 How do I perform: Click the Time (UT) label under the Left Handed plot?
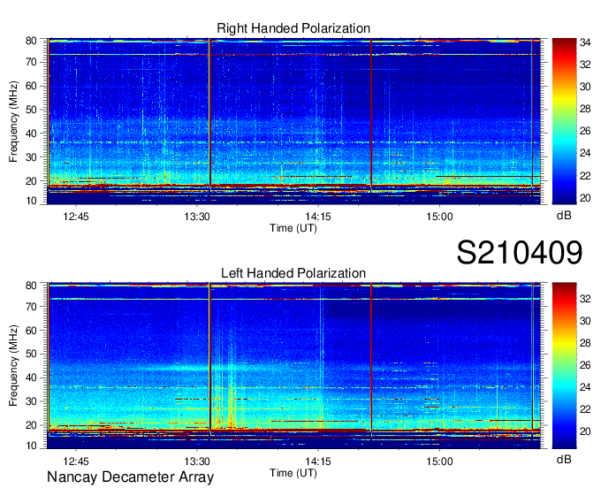coord(293,473)
